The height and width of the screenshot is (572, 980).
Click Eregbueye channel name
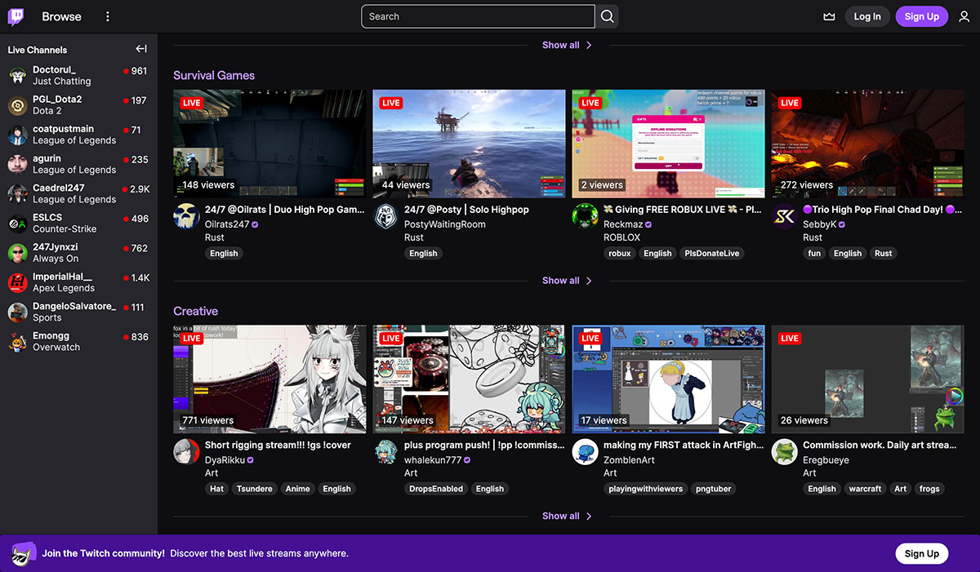point(826,460)
